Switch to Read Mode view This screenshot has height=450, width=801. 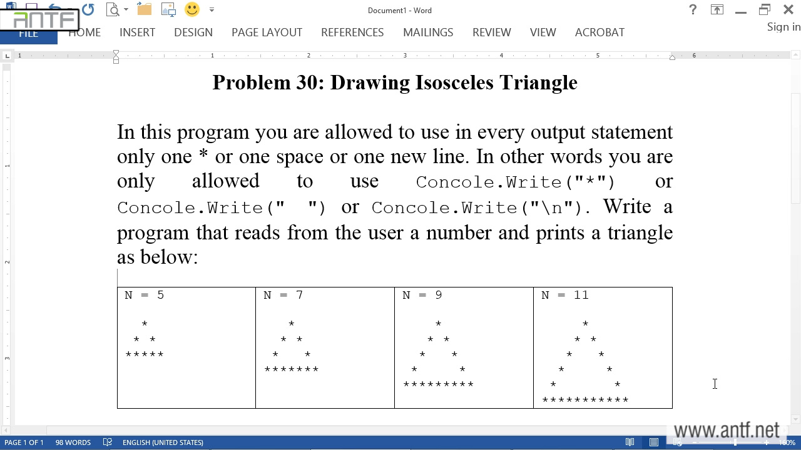630,442
